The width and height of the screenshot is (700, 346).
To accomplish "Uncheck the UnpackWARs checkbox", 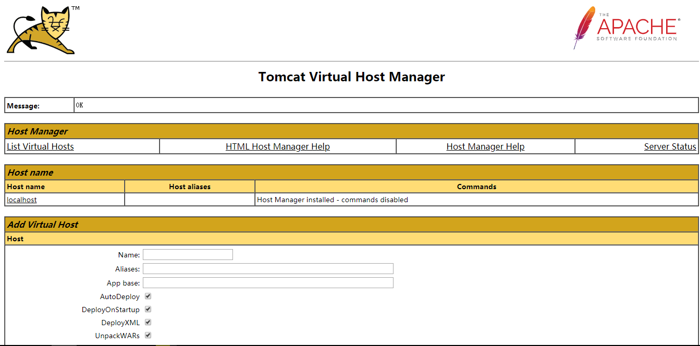I will click(148, 335).
